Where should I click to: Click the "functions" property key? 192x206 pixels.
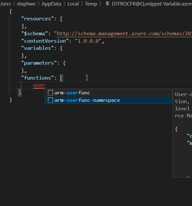pyautogui.click(x=38, y=78)
